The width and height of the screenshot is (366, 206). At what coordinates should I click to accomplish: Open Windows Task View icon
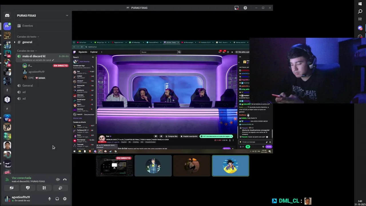(360, 19)
